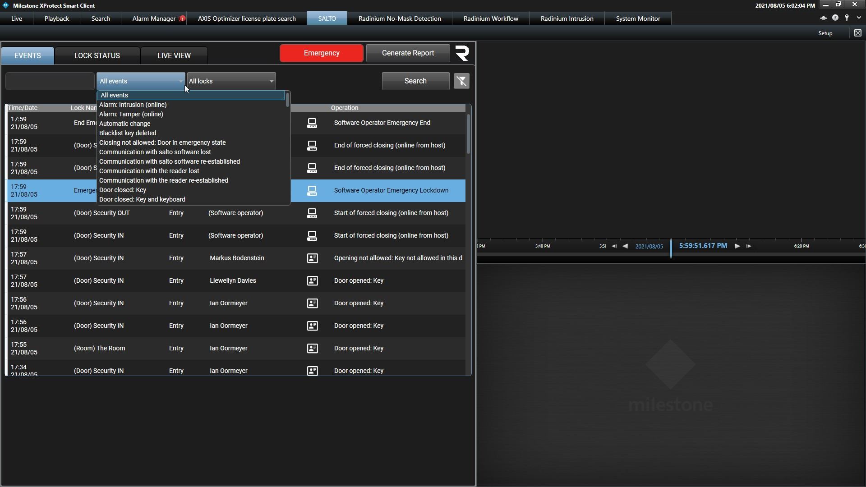The image size is (866, 487).
Task: Click the events dropdown list scrollbar
Action: coord(287,100)
